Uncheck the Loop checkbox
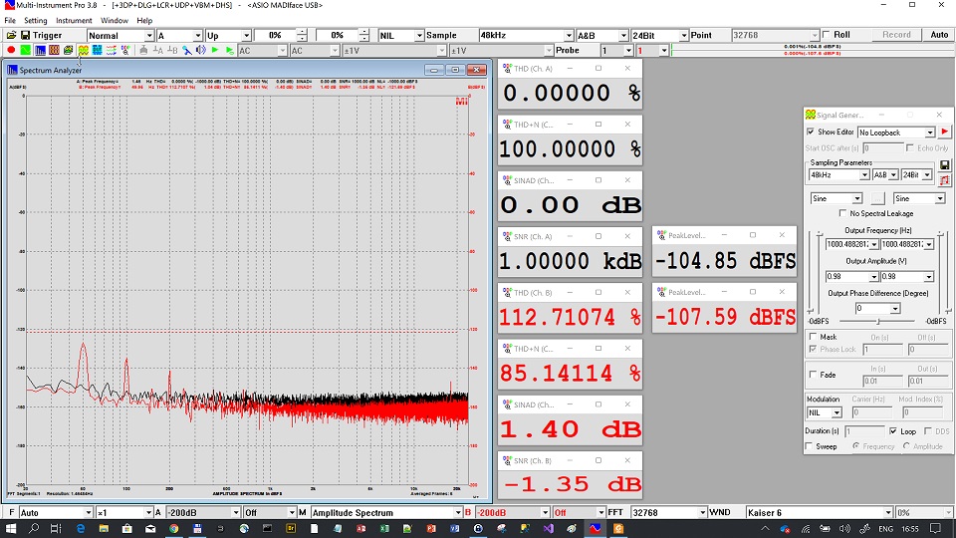Screen dimensions: 956x538 [x=892, y=431]
